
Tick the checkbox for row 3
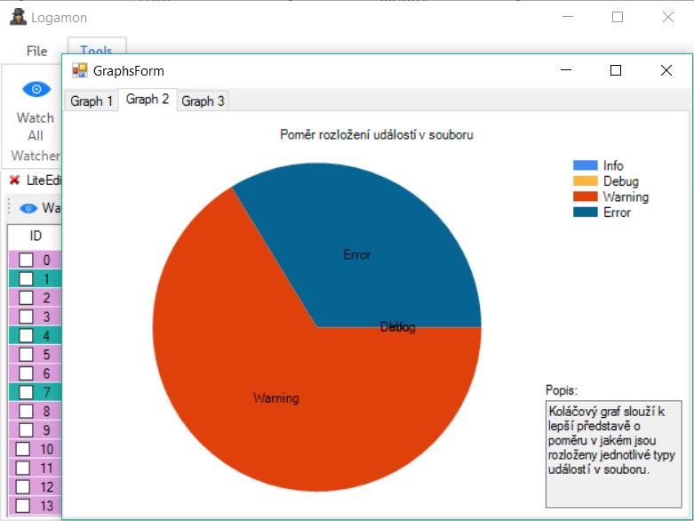[x=26, y=317]
